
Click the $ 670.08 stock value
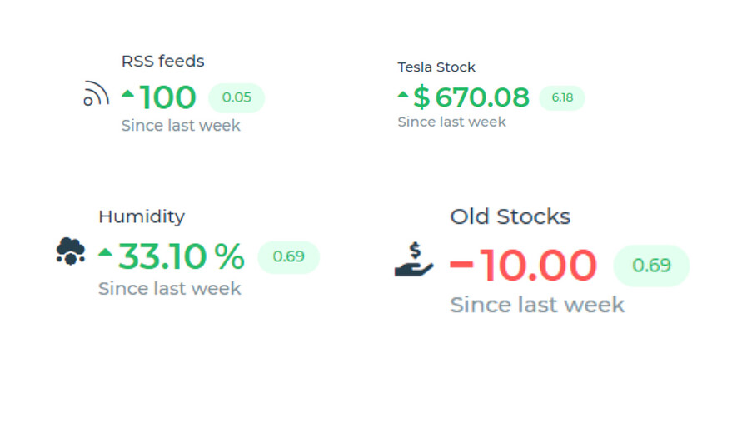(471, 97)
